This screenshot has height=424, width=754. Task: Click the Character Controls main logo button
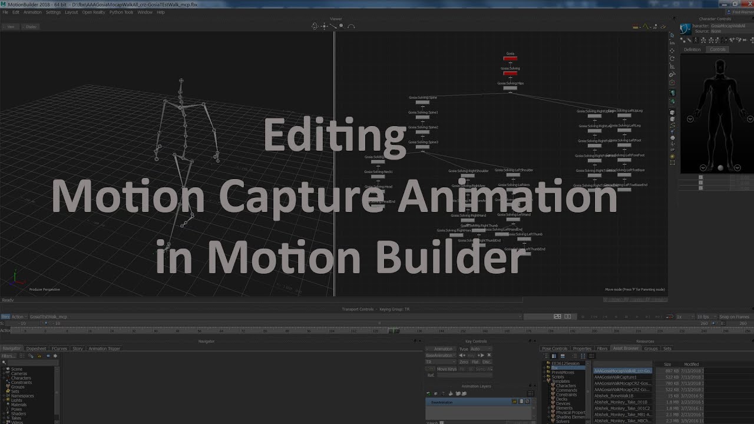(x=685, y=29)
